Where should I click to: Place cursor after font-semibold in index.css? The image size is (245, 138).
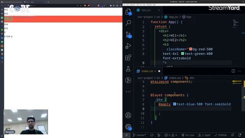pos(231,104)
